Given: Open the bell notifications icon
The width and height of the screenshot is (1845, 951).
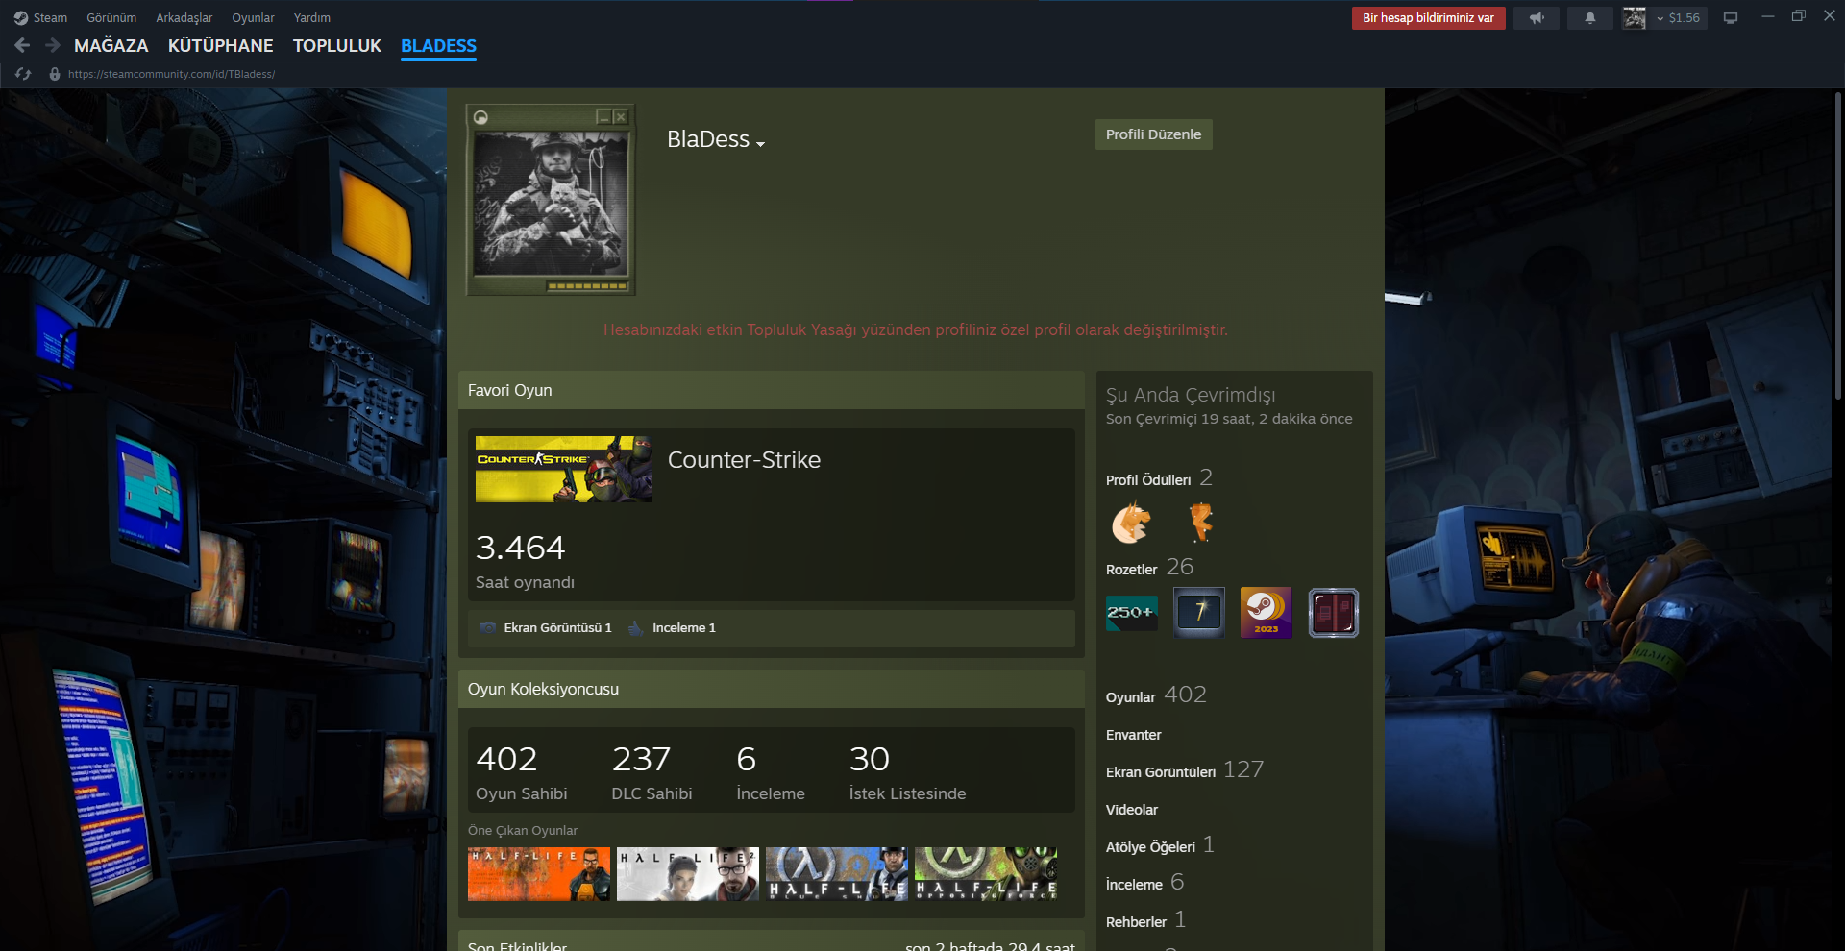Looking at the screenshot, I should point(1590,18).
